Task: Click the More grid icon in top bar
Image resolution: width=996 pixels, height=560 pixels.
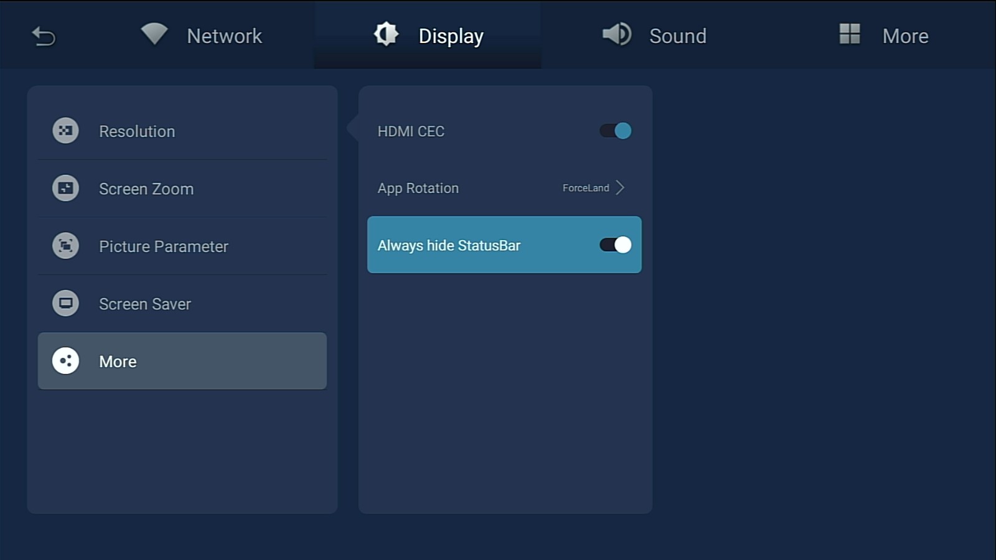Action: (x=849, y=34)
